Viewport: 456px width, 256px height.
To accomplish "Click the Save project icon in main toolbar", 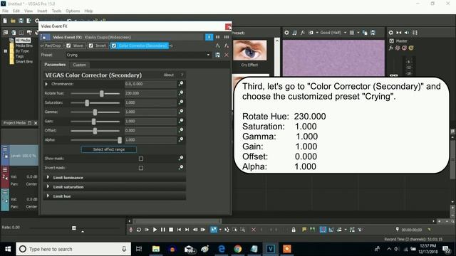I will tap(21, 21).
